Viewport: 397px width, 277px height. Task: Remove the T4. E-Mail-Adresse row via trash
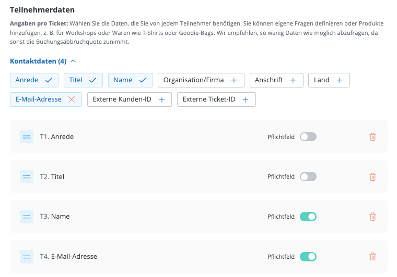[x=372, y=256]
